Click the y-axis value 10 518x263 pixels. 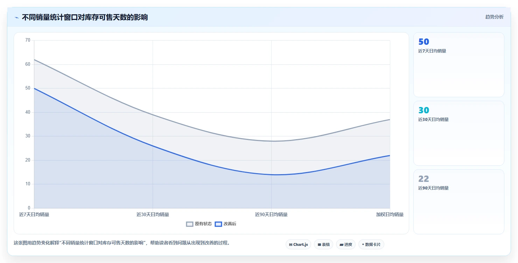28,184
